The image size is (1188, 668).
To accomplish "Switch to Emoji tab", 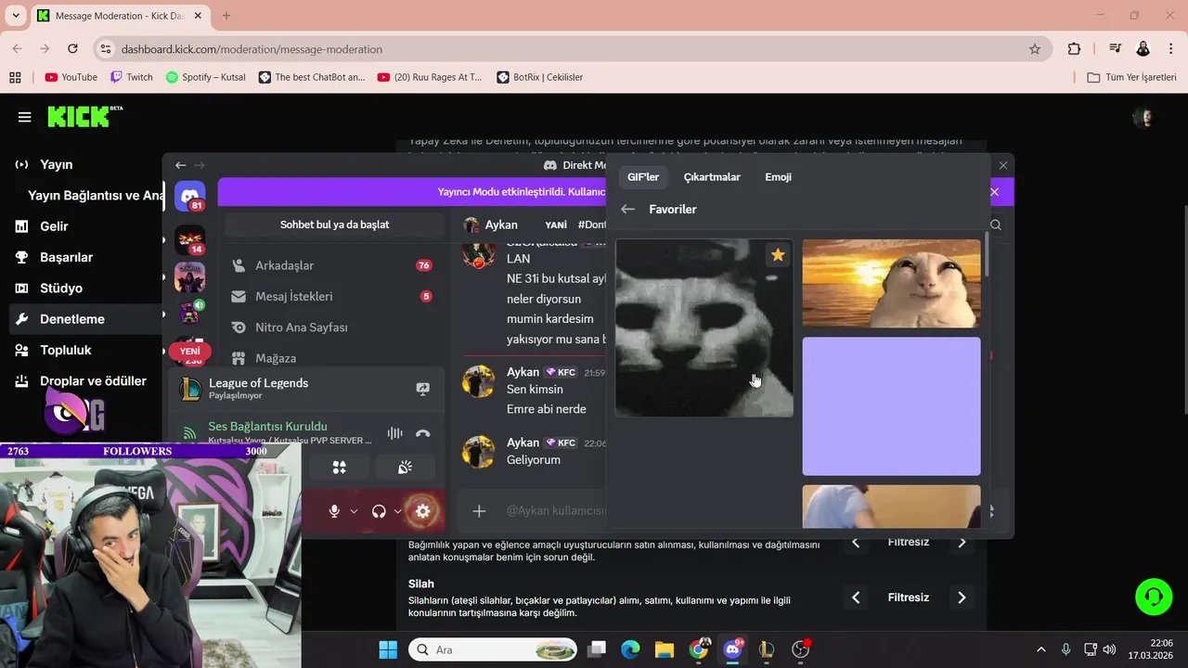I will pyautogui.click(x=778, y=177).
